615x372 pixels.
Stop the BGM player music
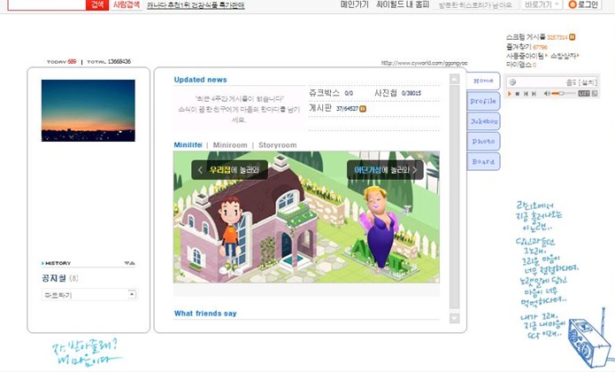(518, 93)
